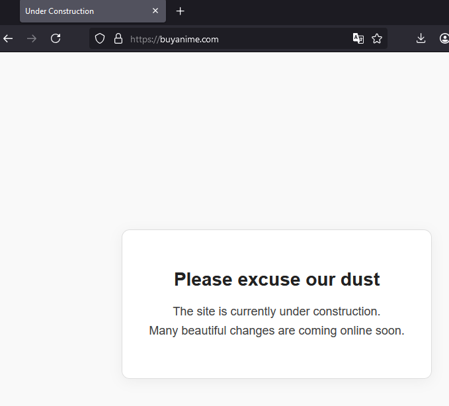This screenshot has width=449, height=406.
Task: Open the page translation icon
Action: 358,38
